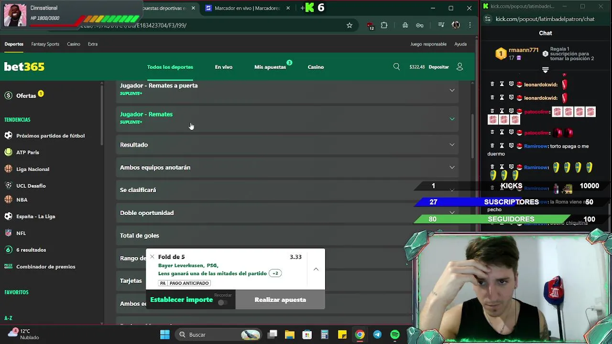612x344 pixels.
Task: Close the first browser tab
Action: coord(193,8)
